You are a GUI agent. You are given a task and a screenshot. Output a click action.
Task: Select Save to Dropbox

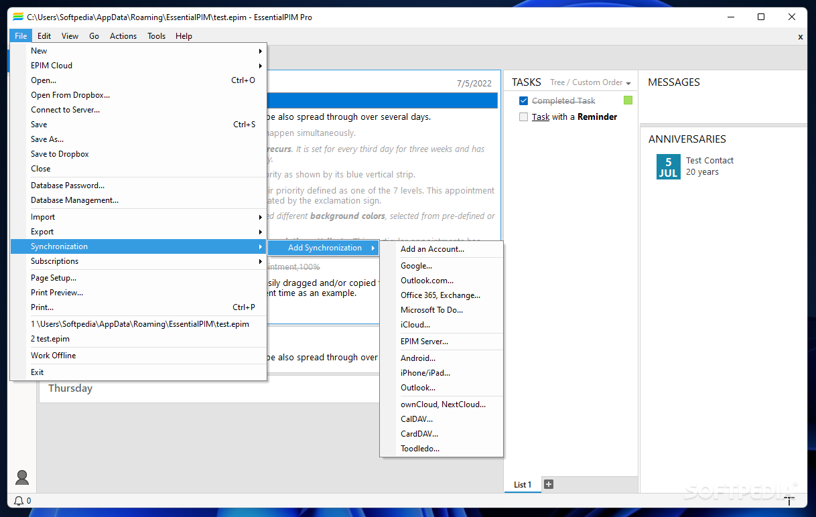pos(139,154)
